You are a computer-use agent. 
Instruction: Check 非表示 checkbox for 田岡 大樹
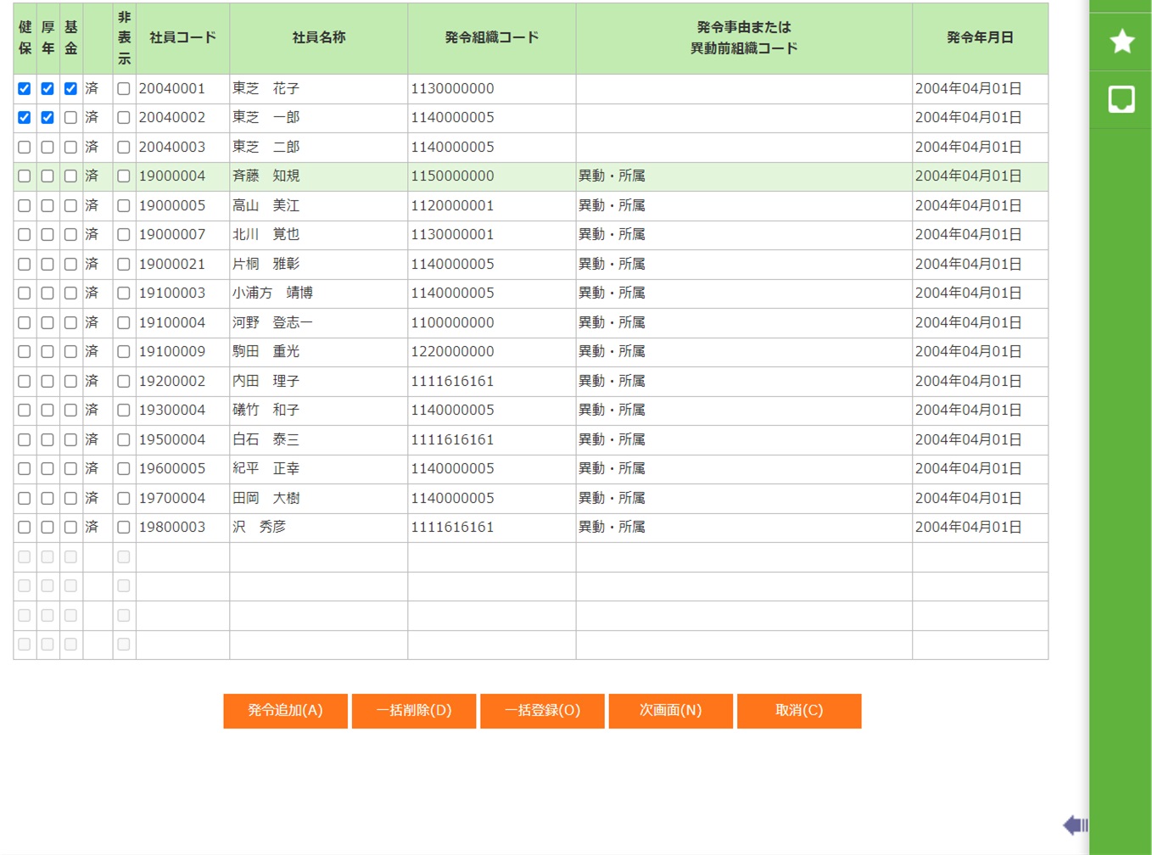[x=124, y=499]
